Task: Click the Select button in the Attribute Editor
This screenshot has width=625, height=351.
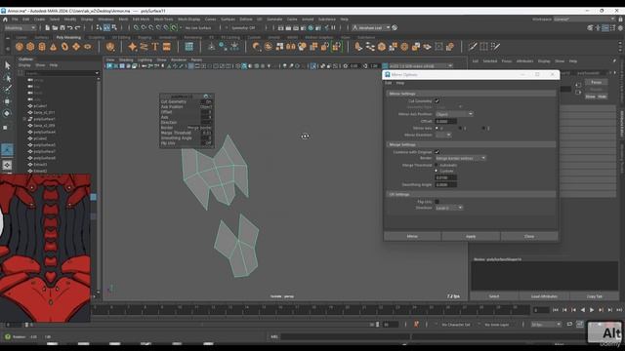Action: tap(494, 296)
